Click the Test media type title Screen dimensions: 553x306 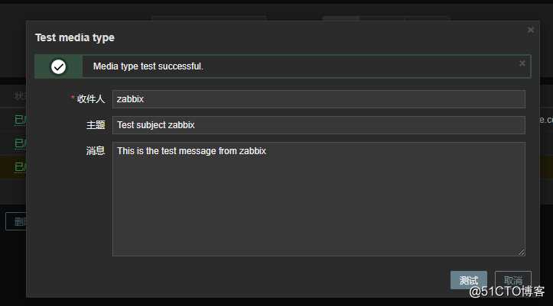75,37
